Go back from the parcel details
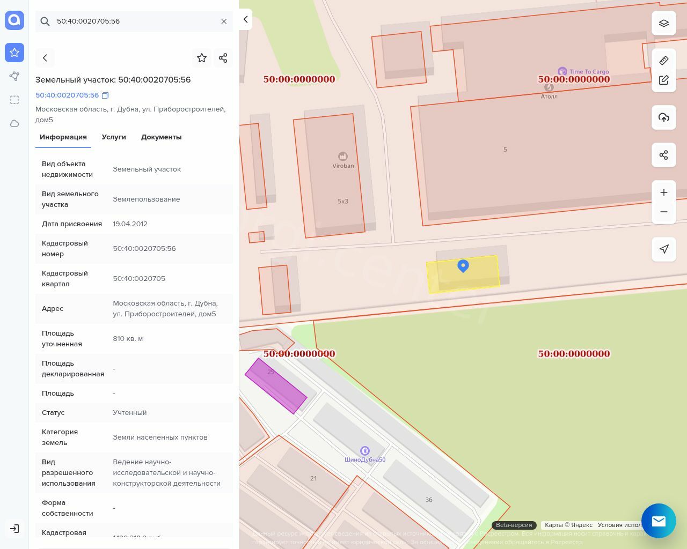 point(45,58)
